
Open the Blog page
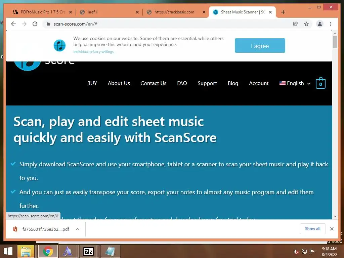pyautogui.click(x=233, y=83)
